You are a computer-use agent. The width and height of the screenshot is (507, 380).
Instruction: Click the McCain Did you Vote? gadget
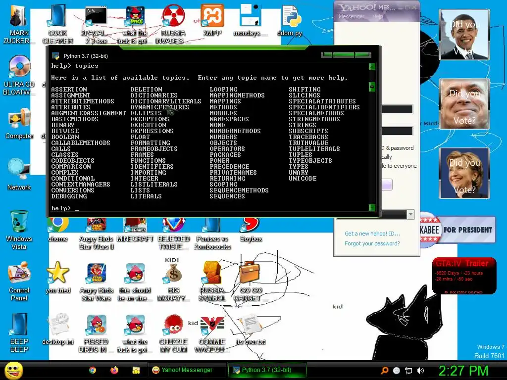coord(464,104)
